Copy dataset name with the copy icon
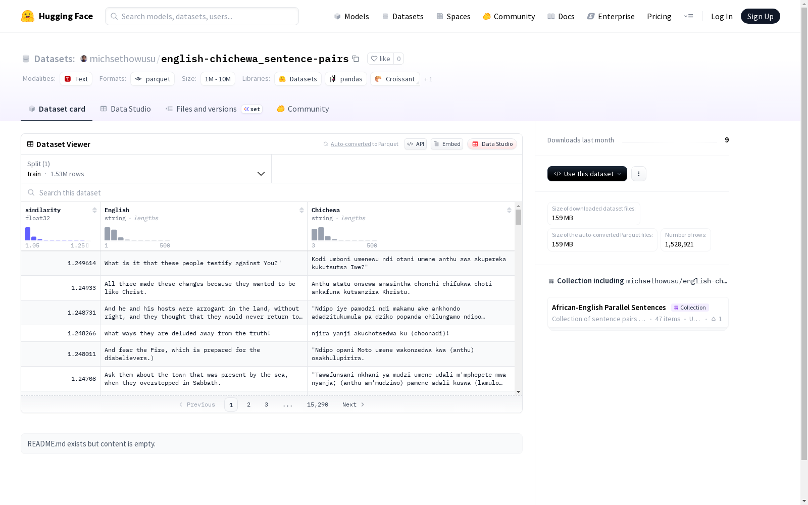 tap(356, 59)
